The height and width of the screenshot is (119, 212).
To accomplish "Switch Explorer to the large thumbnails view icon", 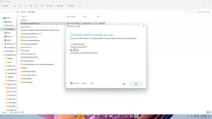I will [210, 112].
